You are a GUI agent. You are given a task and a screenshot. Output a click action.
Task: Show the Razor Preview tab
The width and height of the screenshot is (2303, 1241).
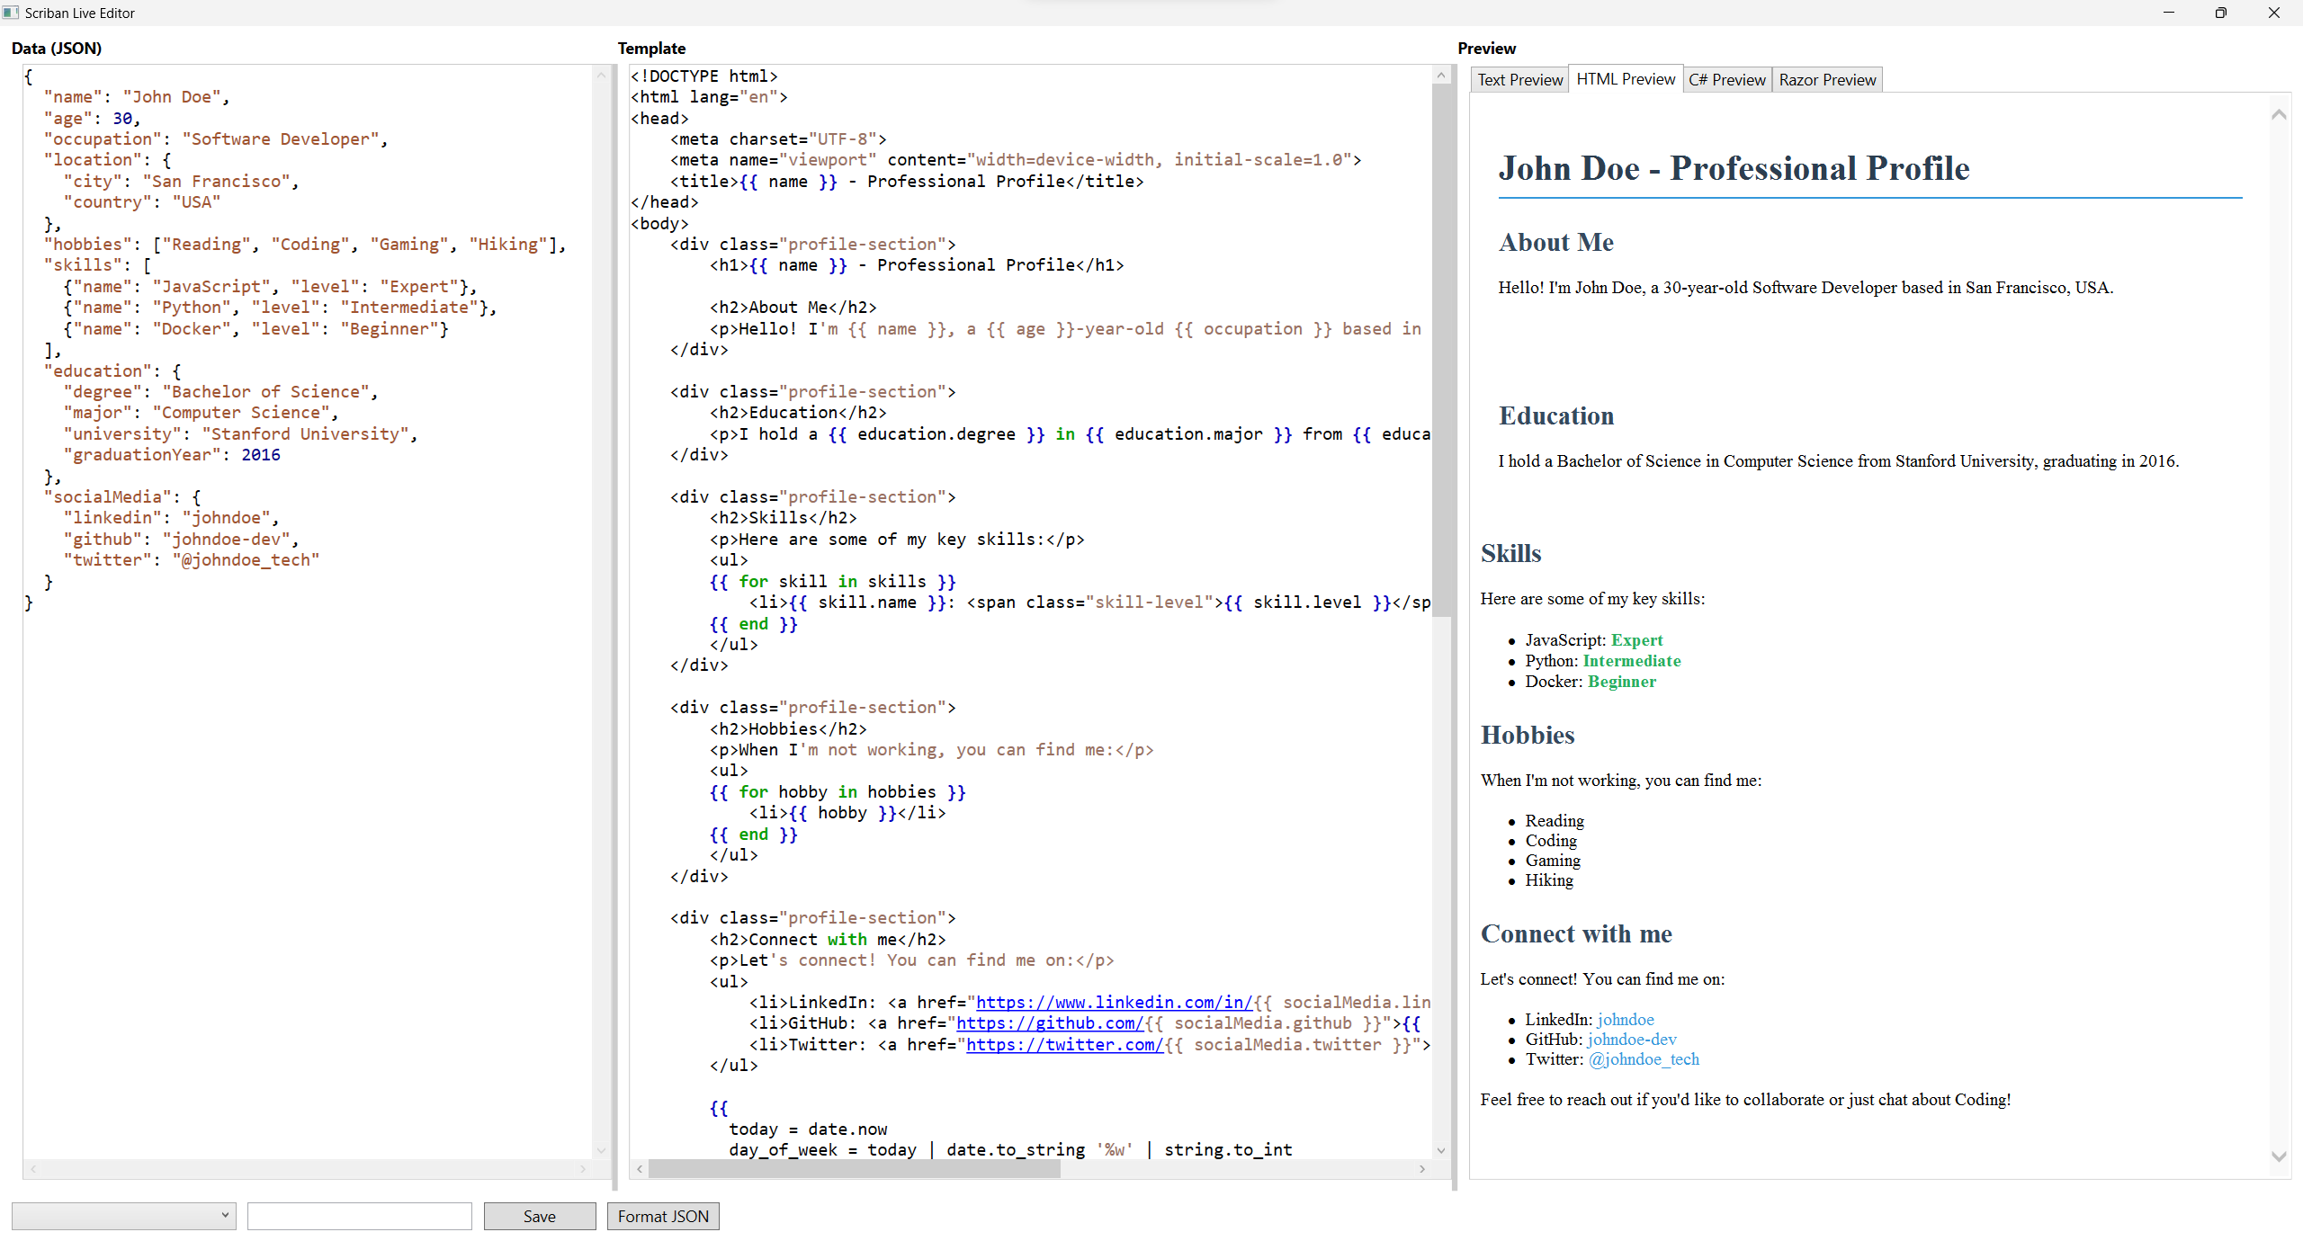(1827, 80)
